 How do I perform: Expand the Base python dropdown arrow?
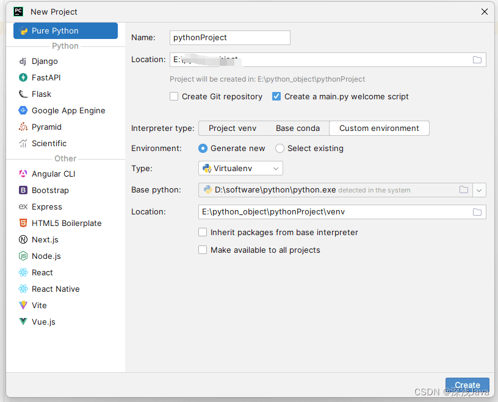pos(479,190)
